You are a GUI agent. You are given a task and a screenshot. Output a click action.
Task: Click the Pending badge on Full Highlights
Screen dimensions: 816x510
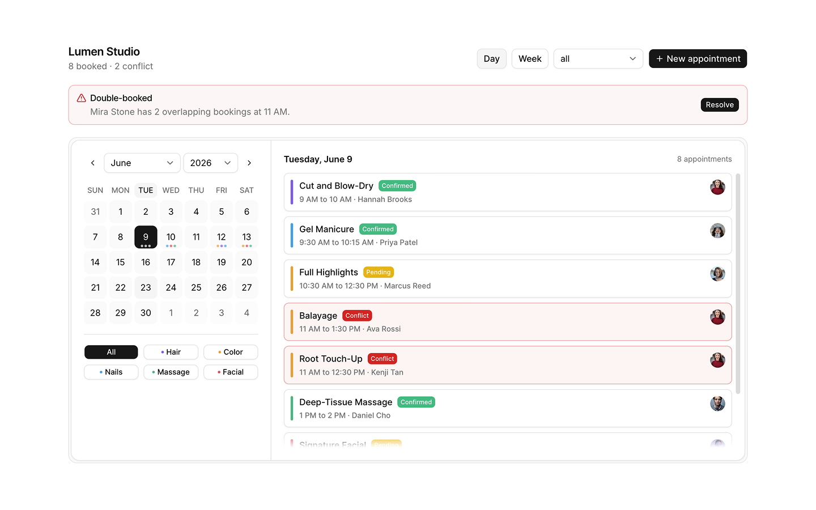point(379,272)
